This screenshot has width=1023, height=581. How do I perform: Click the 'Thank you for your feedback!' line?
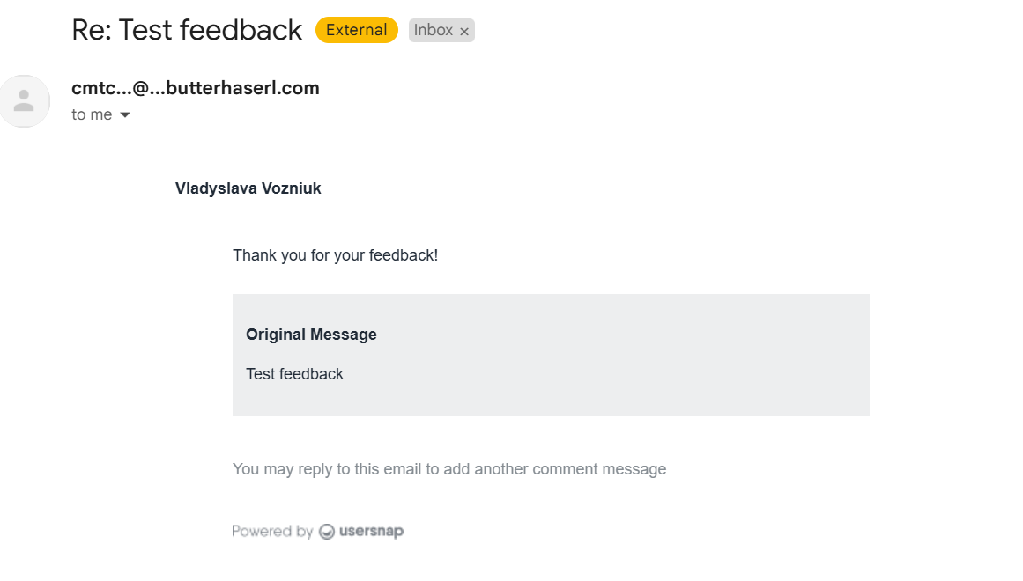click(x=336, y=255)
